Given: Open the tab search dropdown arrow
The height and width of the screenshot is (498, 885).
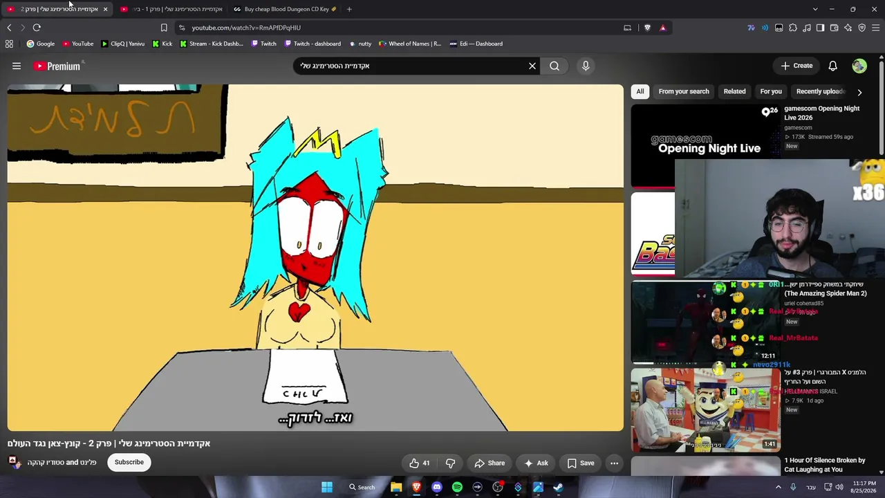Looking at the screenshot, I should (815, 9).
